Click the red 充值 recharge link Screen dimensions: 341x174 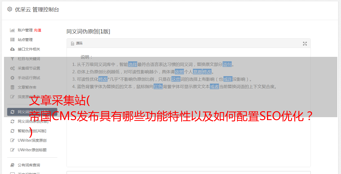pos(37,30)
